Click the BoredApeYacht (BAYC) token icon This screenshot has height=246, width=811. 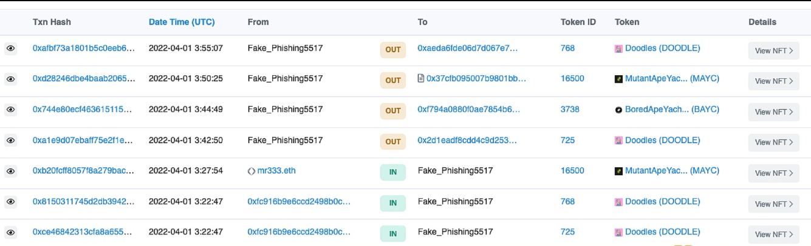pyautogui.click(x=619, y=110)
